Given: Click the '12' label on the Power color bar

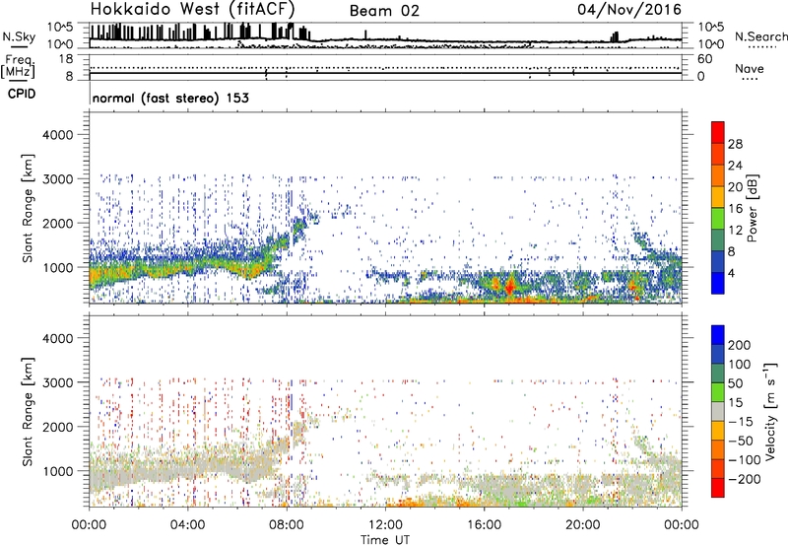Looking at the screenshot, I should tap(735, 231).
